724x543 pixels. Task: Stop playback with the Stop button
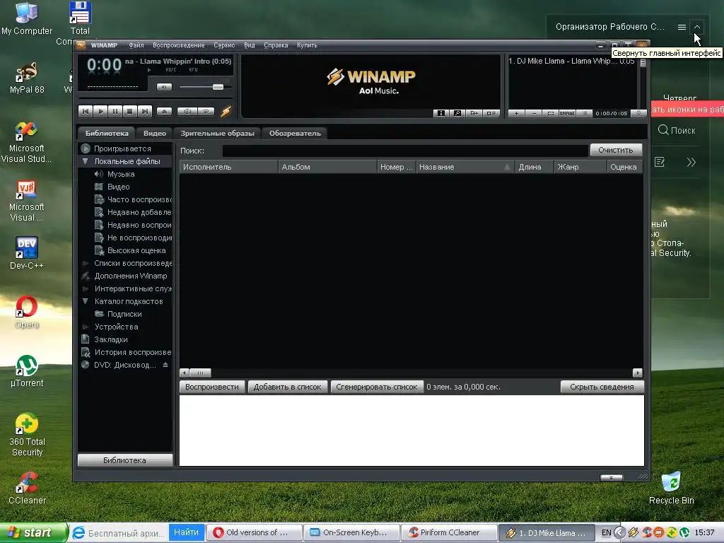pos(130,111)
